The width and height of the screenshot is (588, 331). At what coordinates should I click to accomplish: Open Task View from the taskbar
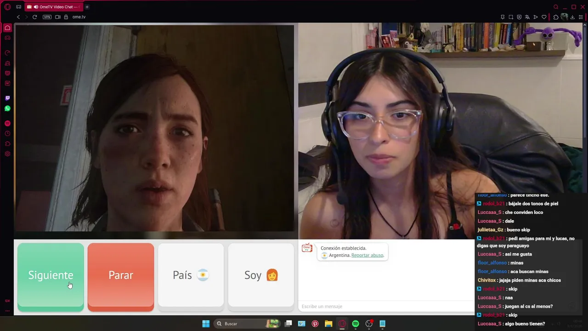click(x=288, y=324)
